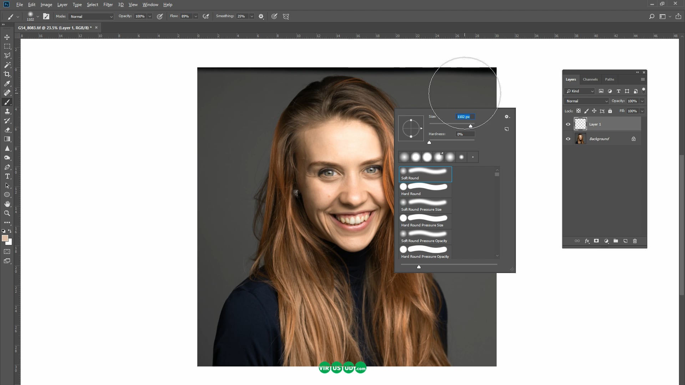Open the brush preset picker arrow
This screenshot has width=685, height=385.
pos(37,16)
